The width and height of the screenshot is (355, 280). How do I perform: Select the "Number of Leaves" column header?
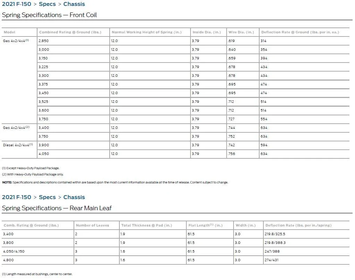92,225
